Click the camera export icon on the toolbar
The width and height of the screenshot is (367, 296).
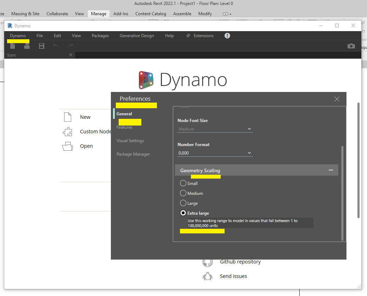pos(351,46)
